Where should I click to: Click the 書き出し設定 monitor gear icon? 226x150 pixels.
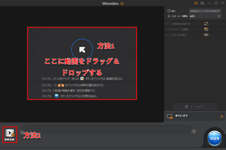coord(170,116)
